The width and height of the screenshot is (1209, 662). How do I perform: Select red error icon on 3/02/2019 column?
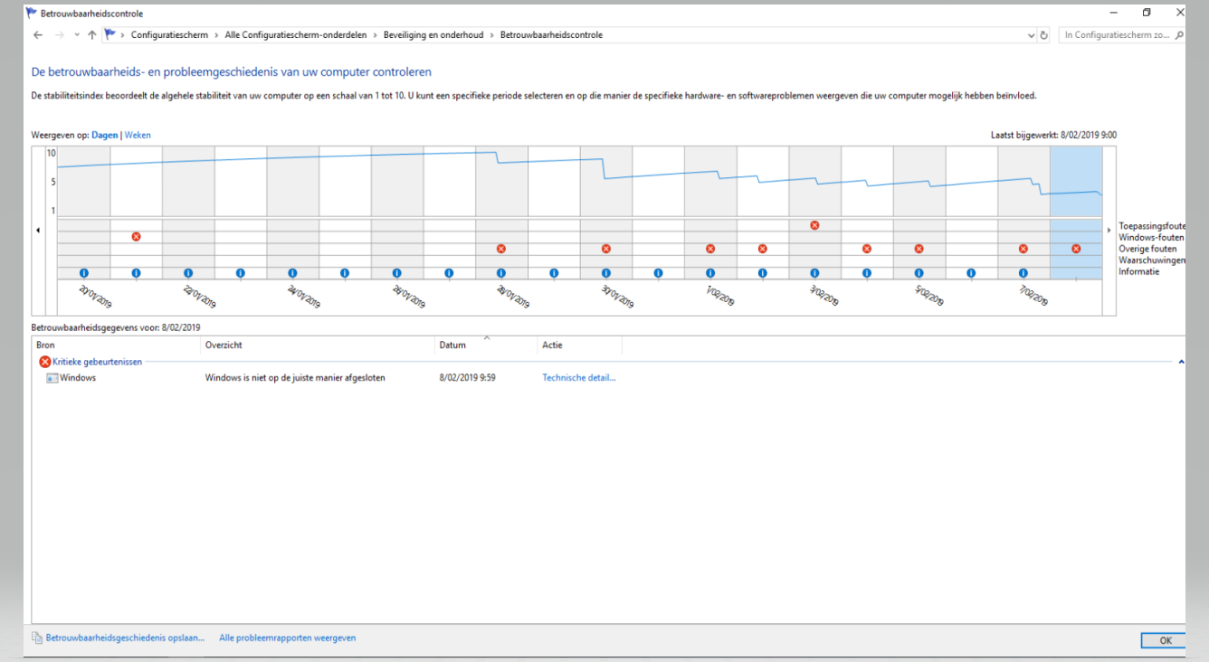click(814, 225)
